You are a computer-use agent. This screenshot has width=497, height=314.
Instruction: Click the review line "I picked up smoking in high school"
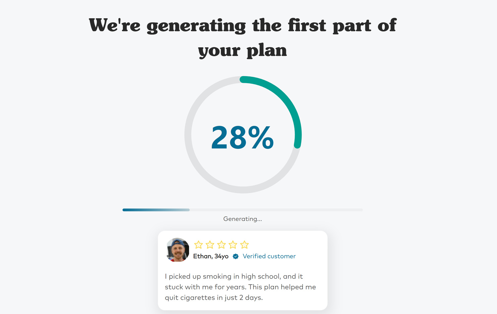click(234, 277)
